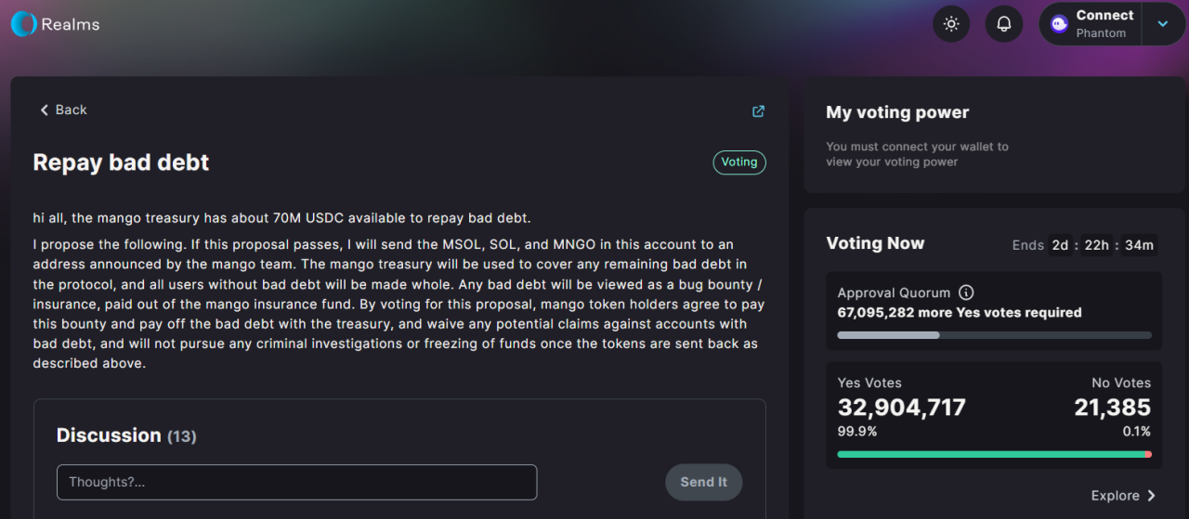The width and height of the screenshot is (1189, 519).
Task: Click the Realms brand name text
Action: pyautogui.click(x=71, y=25)
